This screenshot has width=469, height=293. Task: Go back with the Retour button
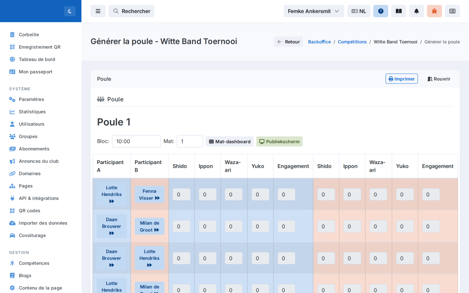(288, 42)
